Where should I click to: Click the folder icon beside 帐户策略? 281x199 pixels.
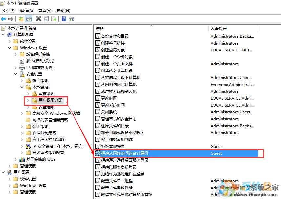[28, 81]
